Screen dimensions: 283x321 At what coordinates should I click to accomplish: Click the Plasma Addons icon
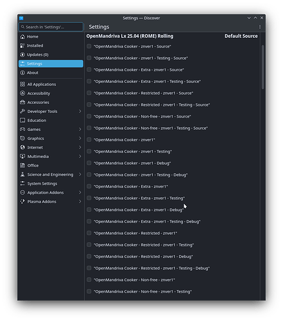pos(22,202)
